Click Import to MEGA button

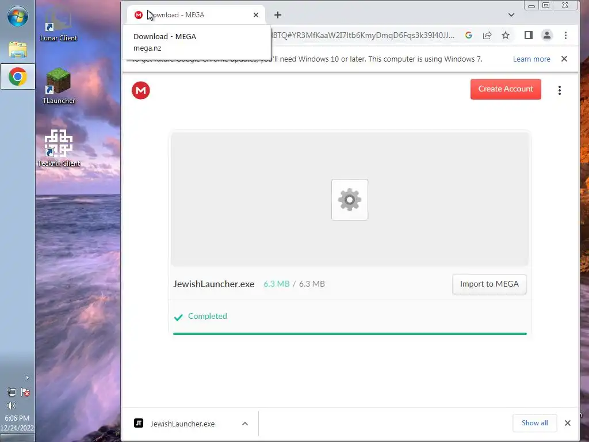[x=489, y=284]
